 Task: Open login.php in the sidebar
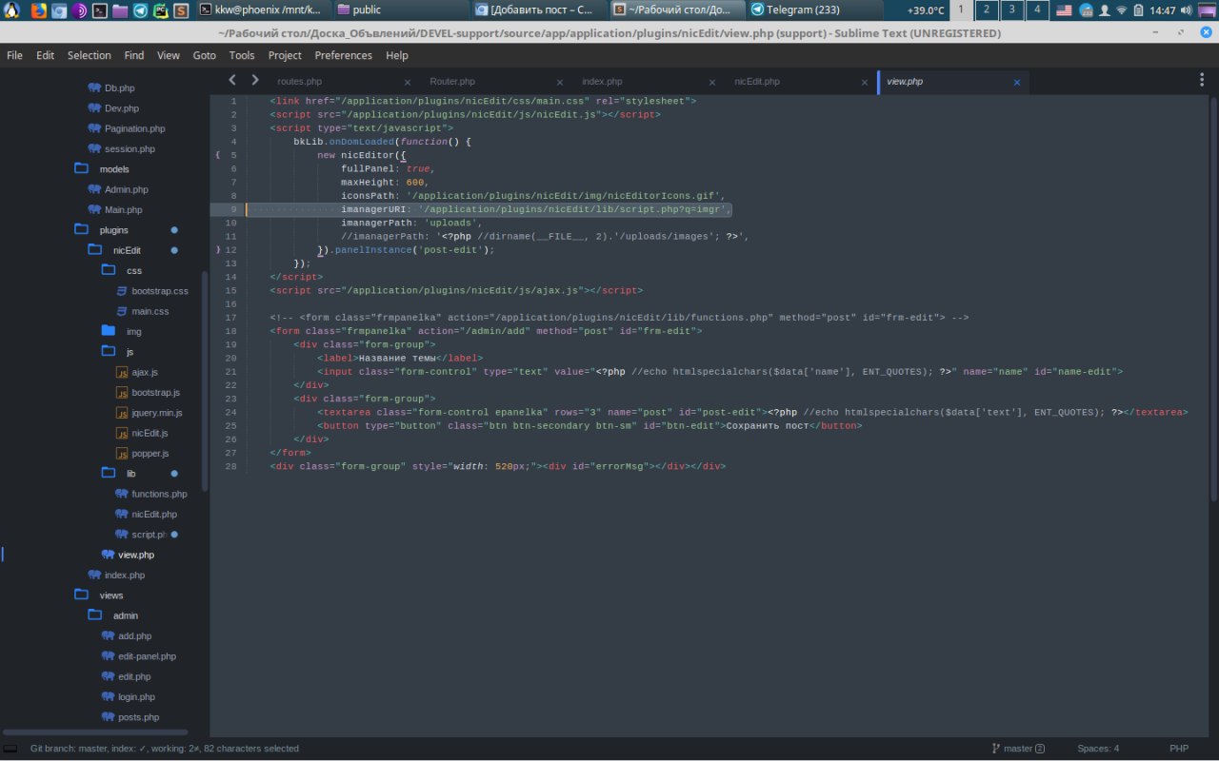click(x=136, y=697)
